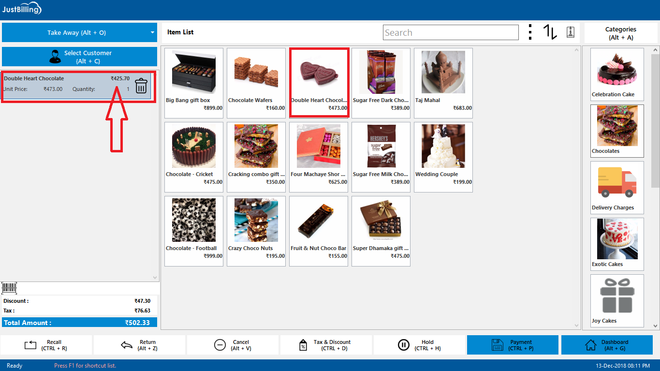Add Cracking combo gift item
Screen dimensions: 660x371
(256, 157)
